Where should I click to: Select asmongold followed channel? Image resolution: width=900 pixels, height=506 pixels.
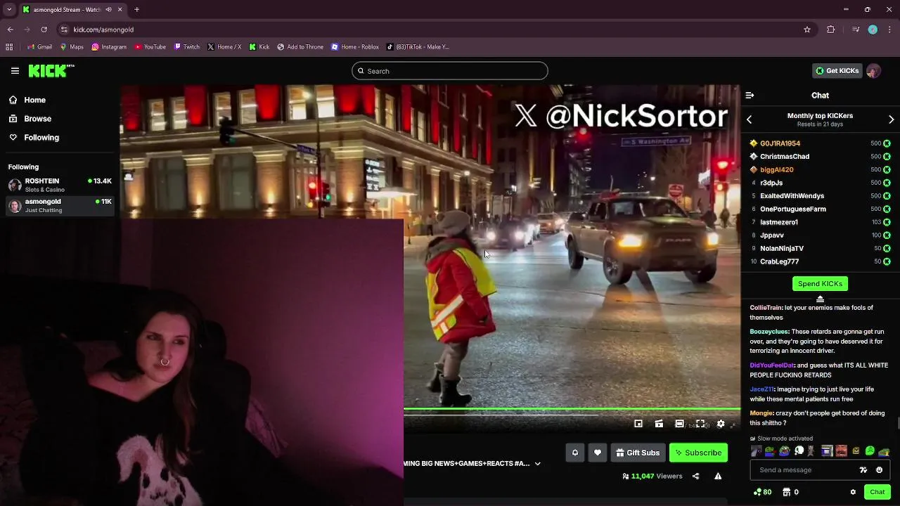(x=60, y=205)
